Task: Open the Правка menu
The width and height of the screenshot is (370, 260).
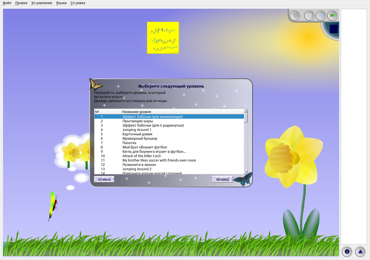Action: [x=21, y=3]
